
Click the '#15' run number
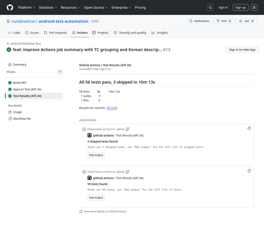(x=167, y=49)
